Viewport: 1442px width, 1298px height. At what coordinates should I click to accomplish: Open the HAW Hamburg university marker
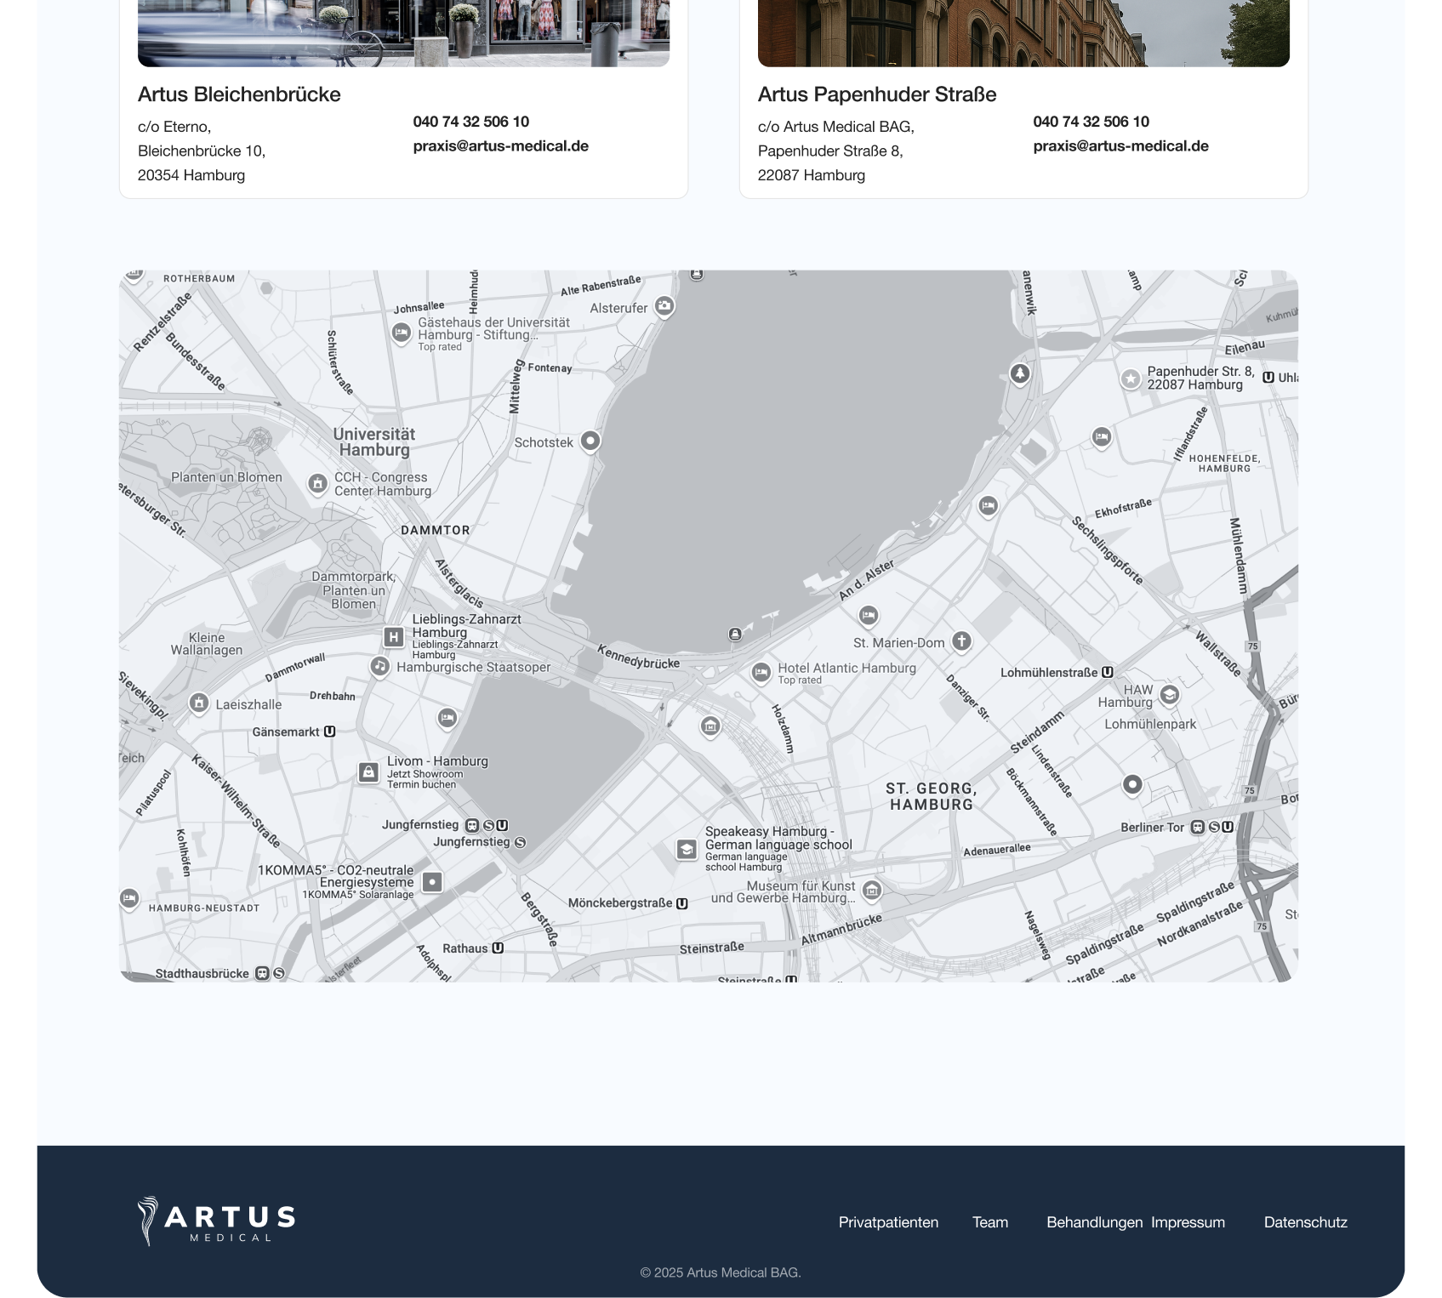point(1170,696)
